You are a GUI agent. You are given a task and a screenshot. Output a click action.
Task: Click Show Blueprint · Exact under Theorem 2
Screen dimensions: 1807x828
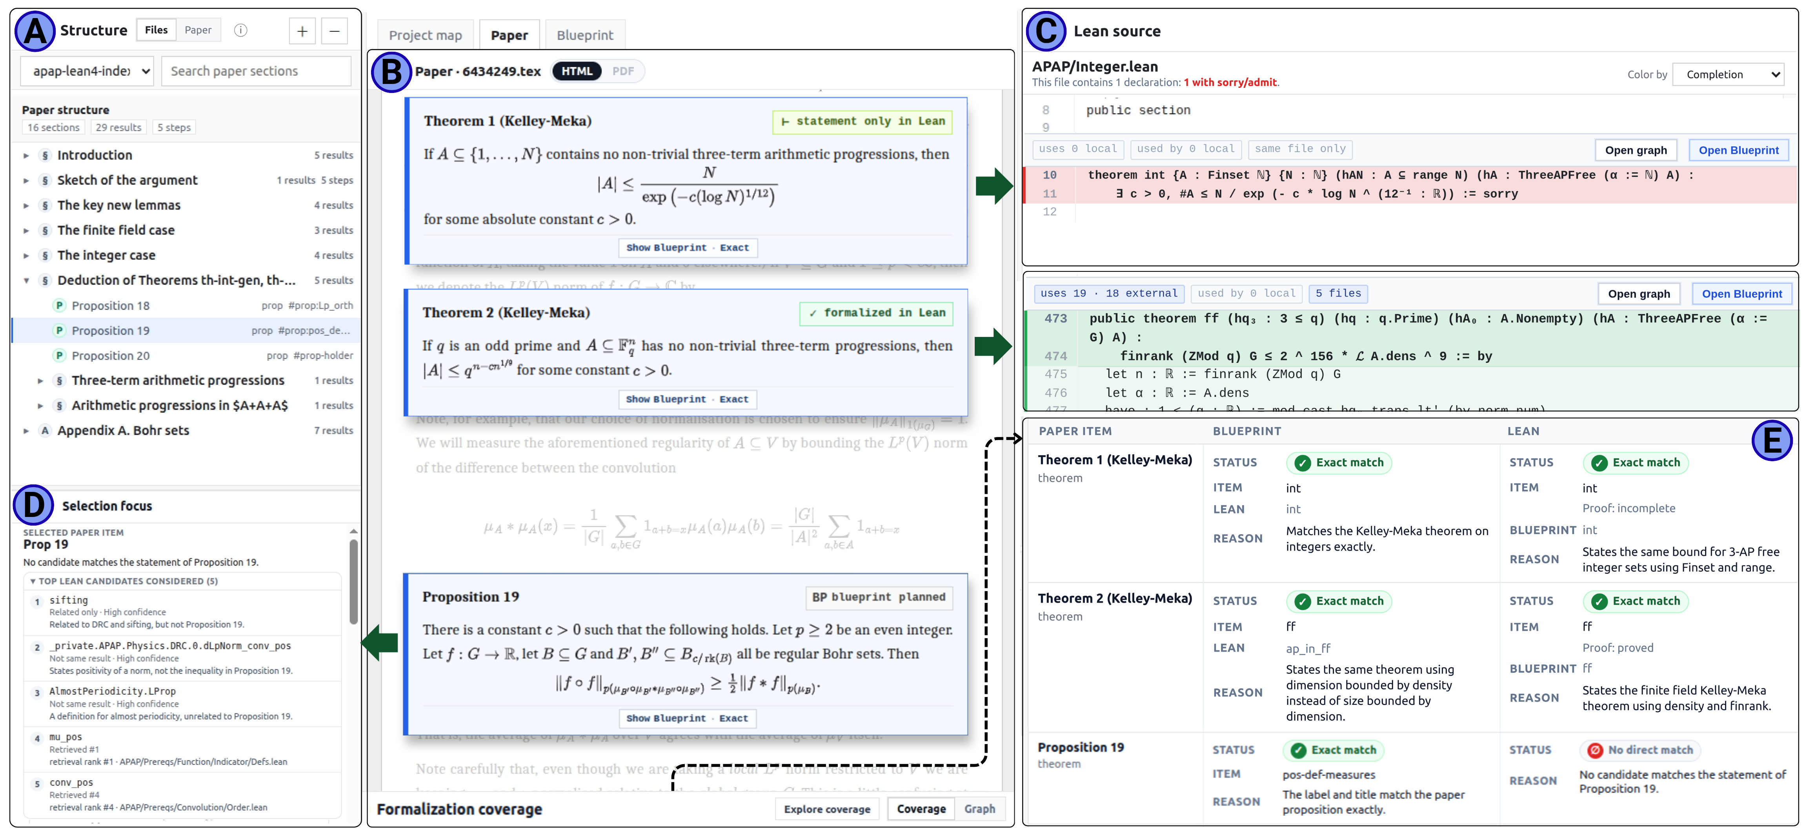687,399
